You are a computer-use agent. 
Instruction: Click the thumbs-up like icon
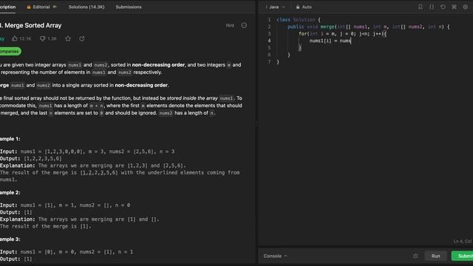15,38
